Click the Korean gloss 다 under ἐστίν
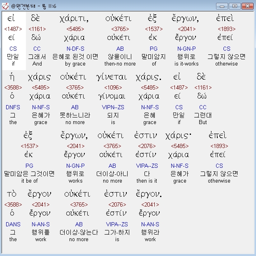This screenshot has height=256, width=256. click(147, 174)
